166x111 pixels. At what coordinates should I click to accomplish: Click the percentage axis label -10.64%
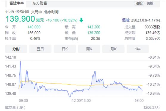click(153, 94)
